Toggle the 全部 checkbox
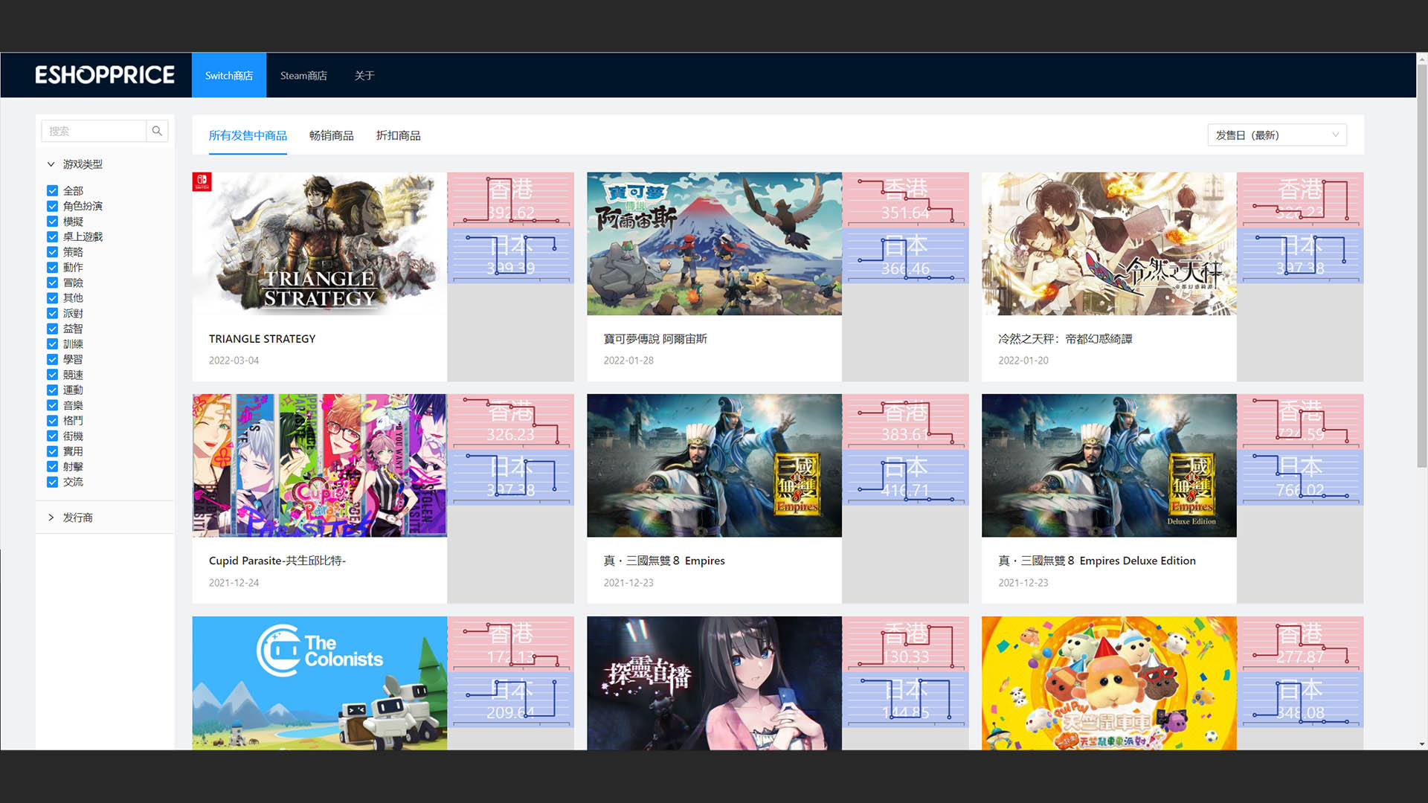Viewport: 1428px width, 803px height. pos(52,191)
